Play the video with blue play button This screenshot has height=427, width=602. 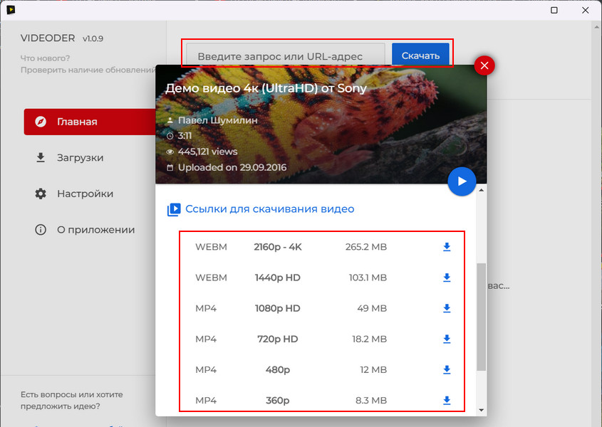(462, 181)
